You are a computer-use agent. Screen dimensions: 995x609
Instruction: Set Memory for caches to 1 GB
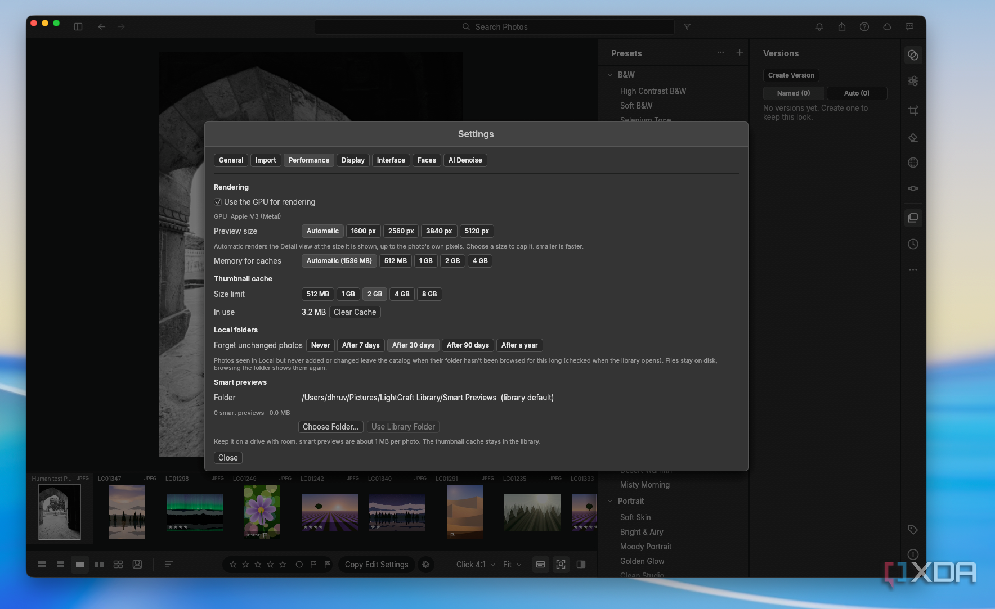[426, 261]
